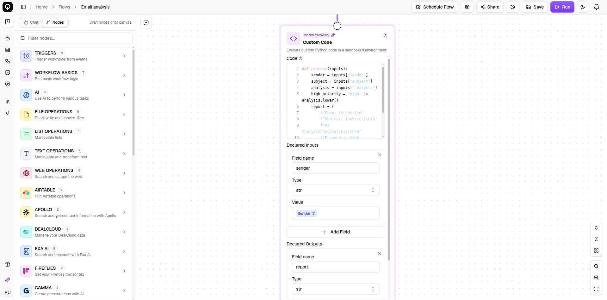The width and height of the screenshot is (607, 300).
Task: Click the app logo in top-left corner
Action: 8,7
